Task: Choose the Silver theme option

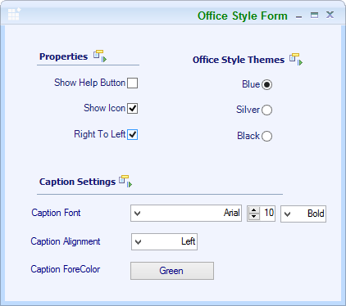Action: [x=266, y=110]
